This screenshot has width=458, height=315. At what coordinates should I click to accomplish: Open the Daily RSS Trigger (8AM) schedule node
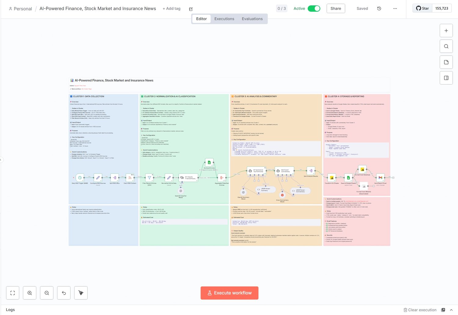(80, 177)
